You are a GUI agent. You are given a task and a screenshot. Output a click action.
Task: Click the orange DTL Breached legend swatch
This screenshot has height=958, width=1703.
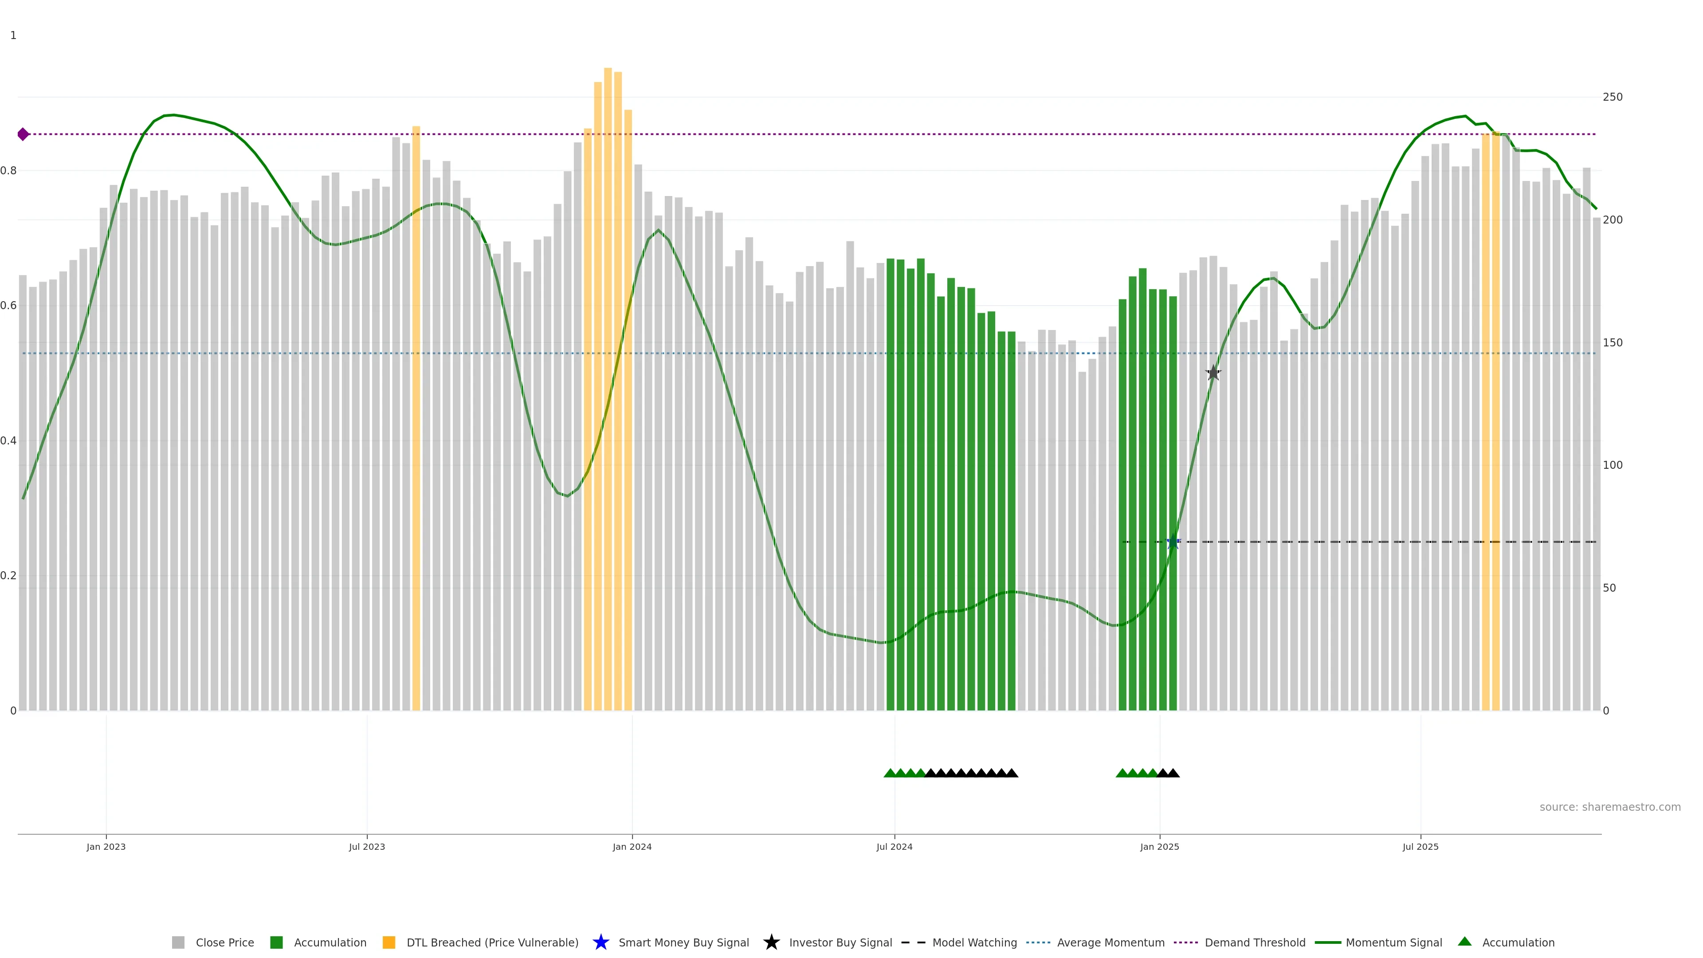389,942
